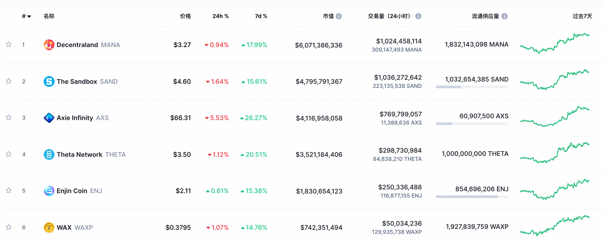The height and width of the screenshot is (241, 603).
Task: Click info icon next to 流通供应量 header
Action: (x=505, y=16)
